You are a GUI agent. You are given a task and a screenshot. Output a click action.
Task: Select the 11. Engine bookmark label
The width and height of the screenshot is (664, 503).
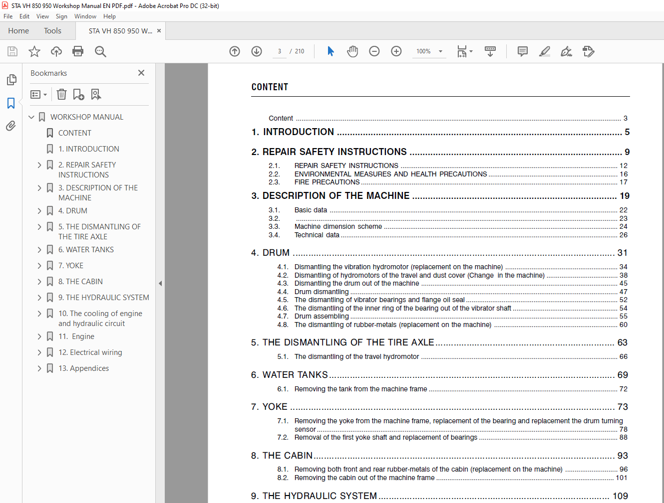pos(76,336)
